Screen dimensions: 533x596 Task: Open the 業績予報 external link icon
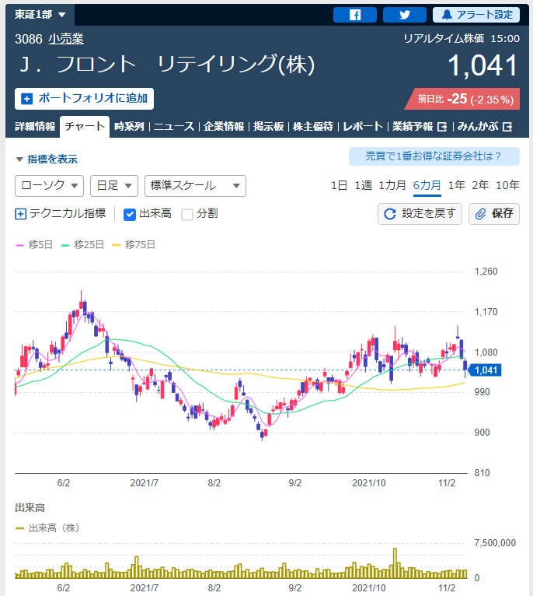442,127
